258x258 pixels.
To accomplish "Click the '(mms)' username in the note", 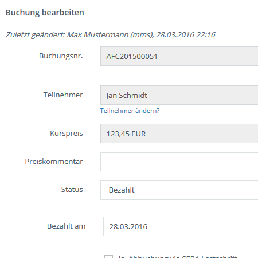I will coord(142,35).
